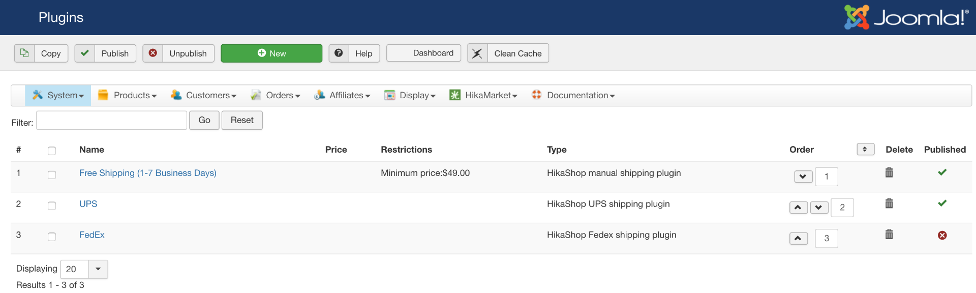
Task: Unpublish UPS via its green checkmark
Action: point(942,203)
